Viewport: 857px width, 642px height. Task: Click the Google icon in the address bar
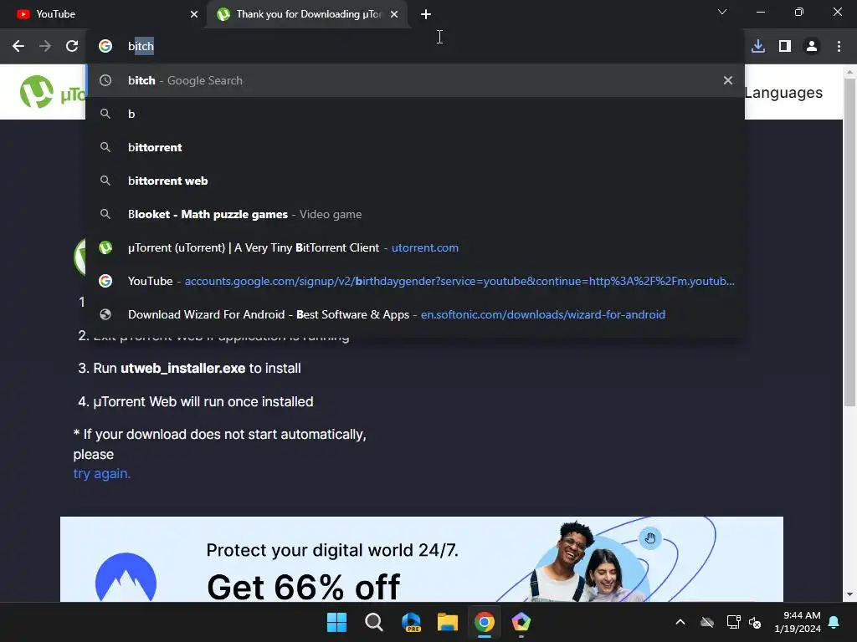(105, 47)
